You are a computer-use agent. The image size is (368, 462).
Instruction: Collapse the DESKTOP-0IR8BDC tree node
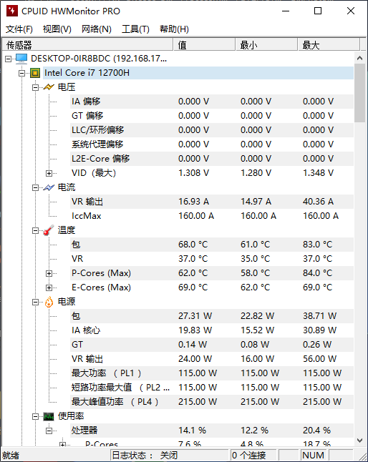[9, 59]
